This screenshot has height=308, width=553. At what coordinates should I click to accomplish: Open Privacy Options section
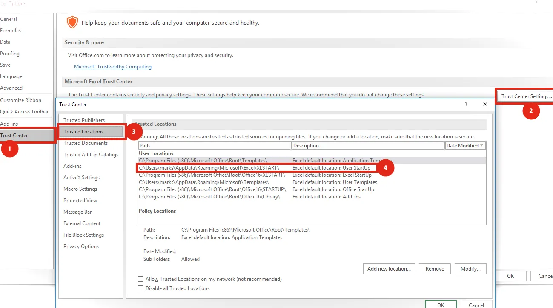tap(81, 246)
